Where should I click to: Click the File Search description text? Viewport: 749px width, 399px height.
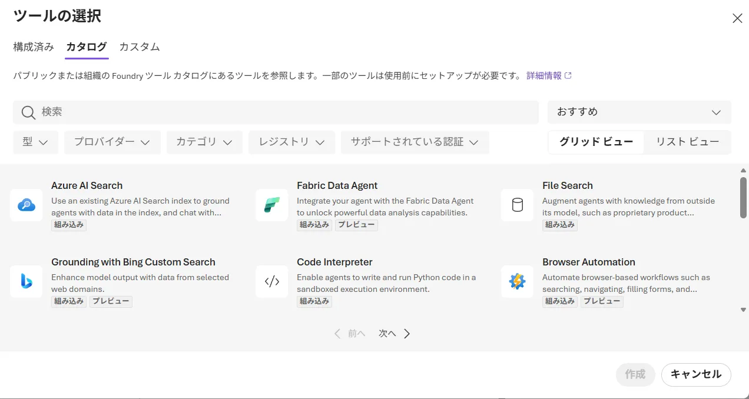pos(628,207)
